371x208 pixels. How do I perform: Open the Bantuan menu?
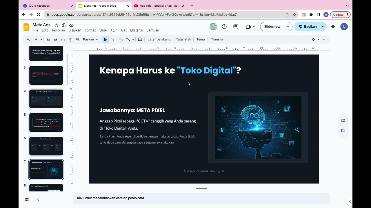[x=153, y=30]
